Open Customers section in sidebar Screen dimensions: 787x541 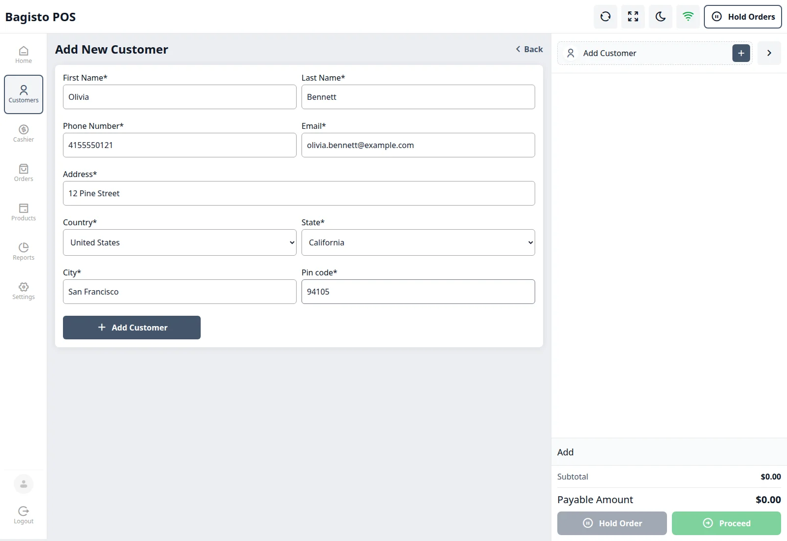(24, 94)
